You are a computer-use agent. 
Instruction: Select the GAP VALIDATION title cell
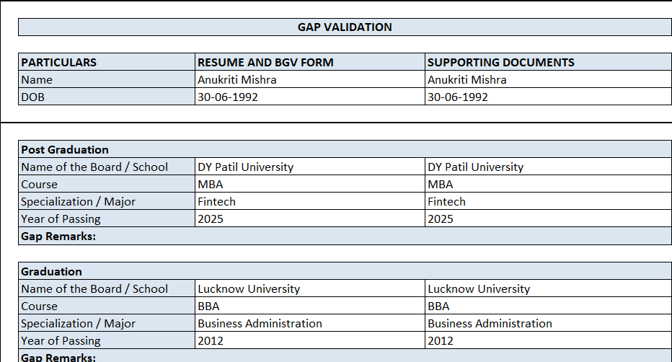[x=345, y=27]
